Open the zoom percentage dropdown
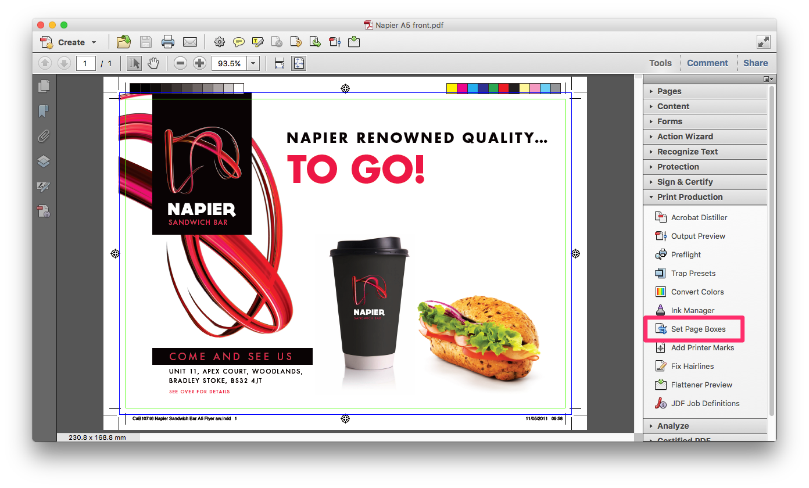 click(252, 63)
